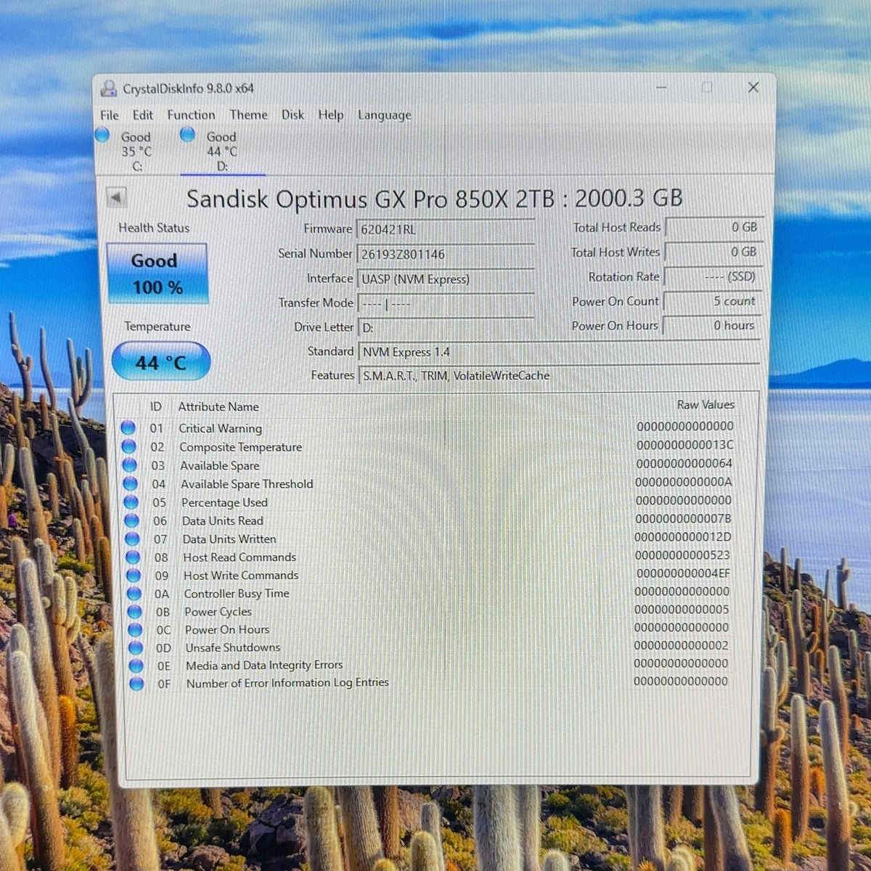Viewport: 871px width, 871px height.
Task: Click the status orb beside Host Write Commands
Action: click(134, 575)
